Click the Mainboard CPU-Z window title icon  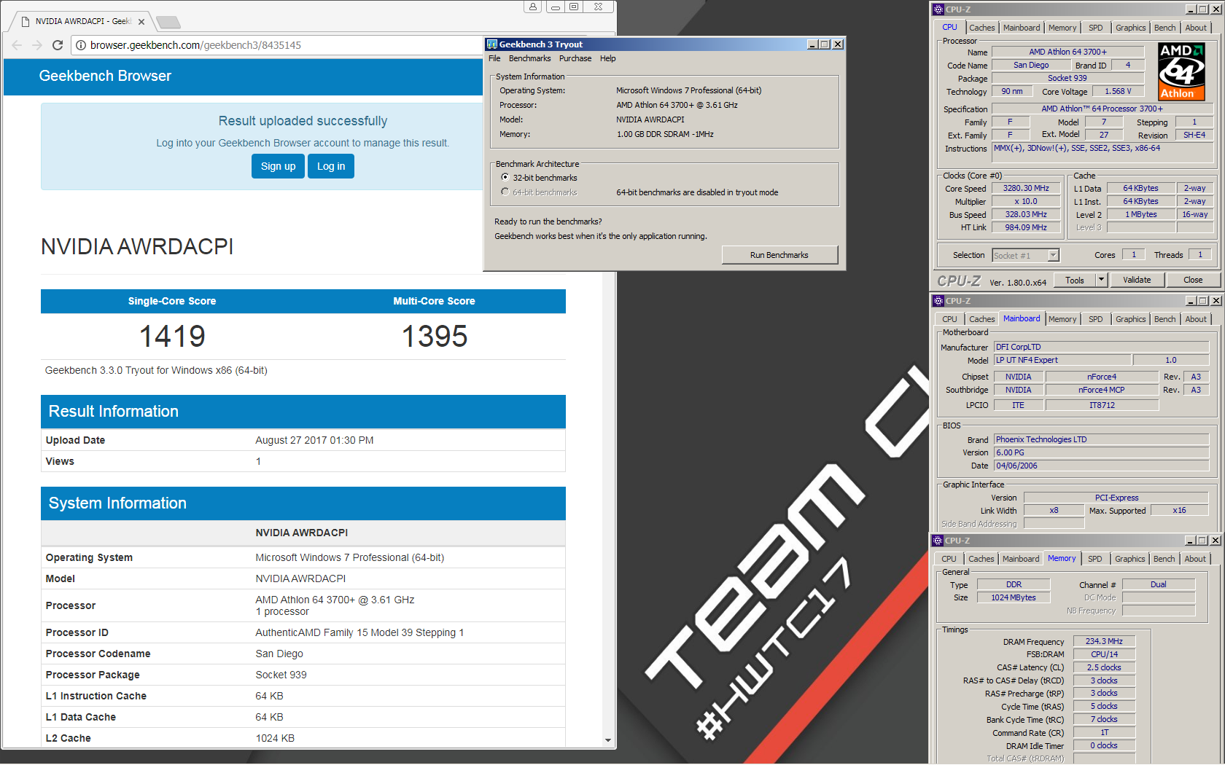coord(938,301)
